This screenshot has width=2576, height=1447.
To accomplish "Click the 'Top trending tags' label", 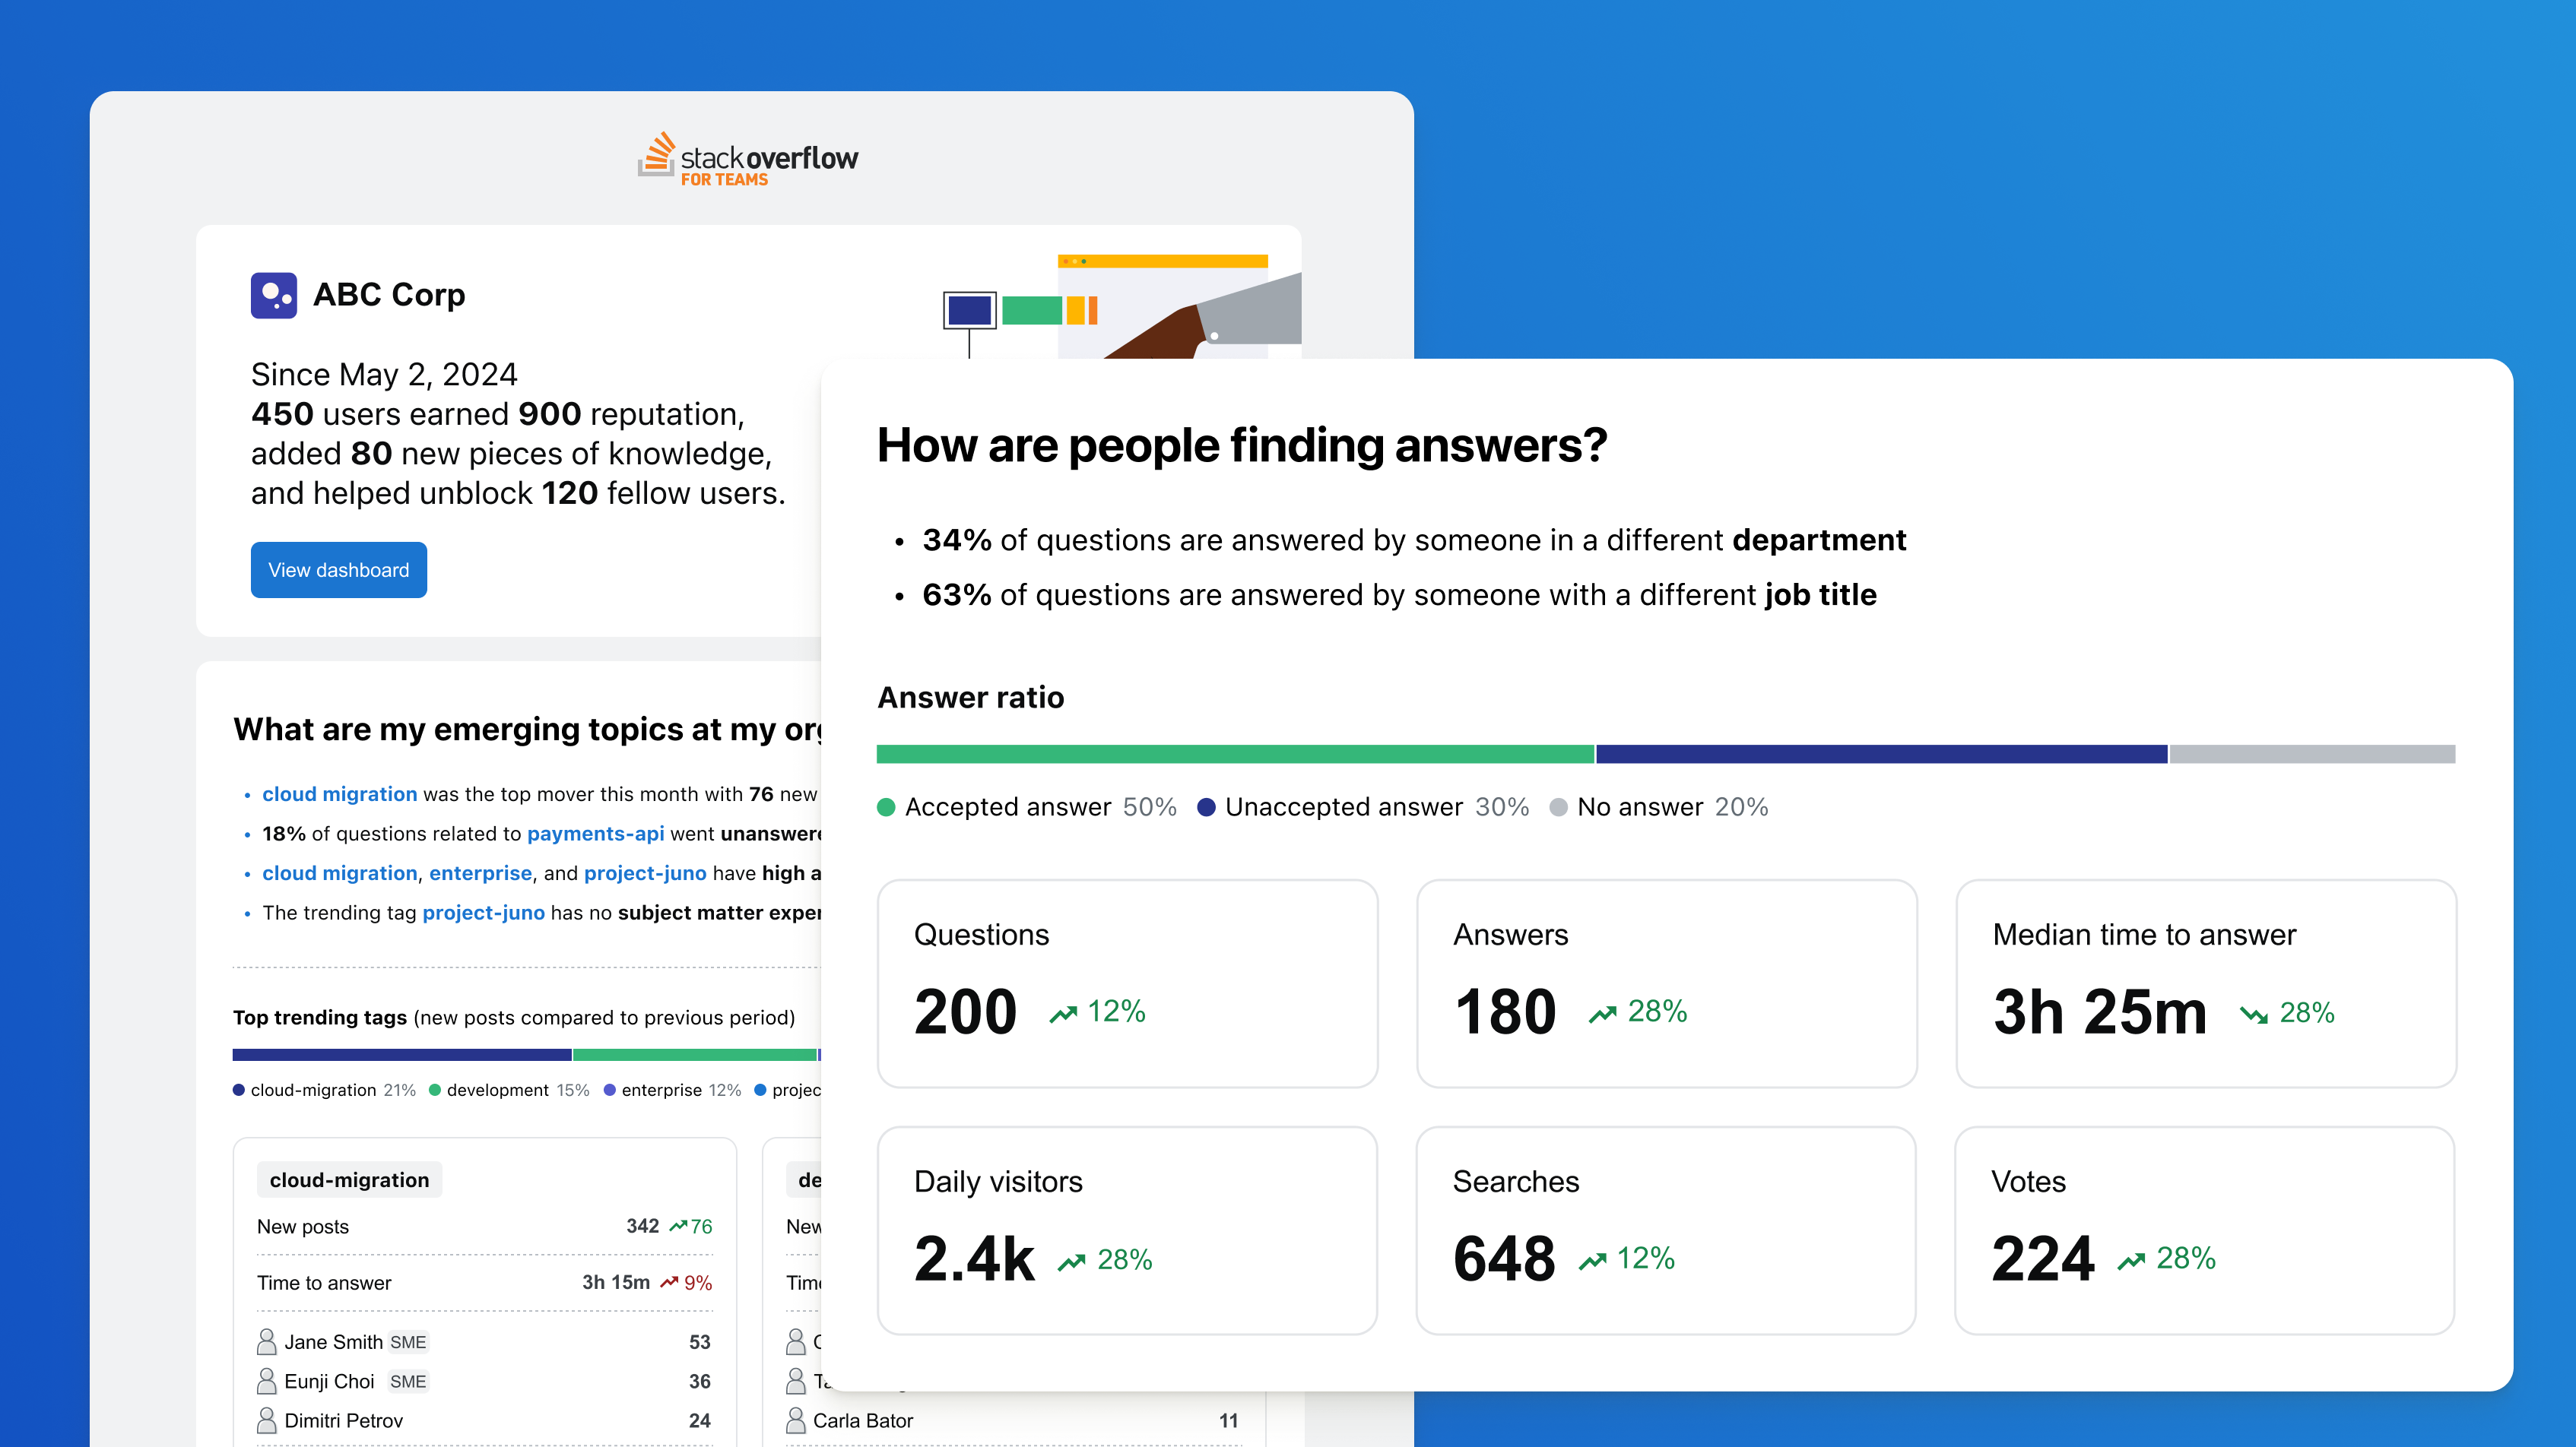I will [320, 1018].
